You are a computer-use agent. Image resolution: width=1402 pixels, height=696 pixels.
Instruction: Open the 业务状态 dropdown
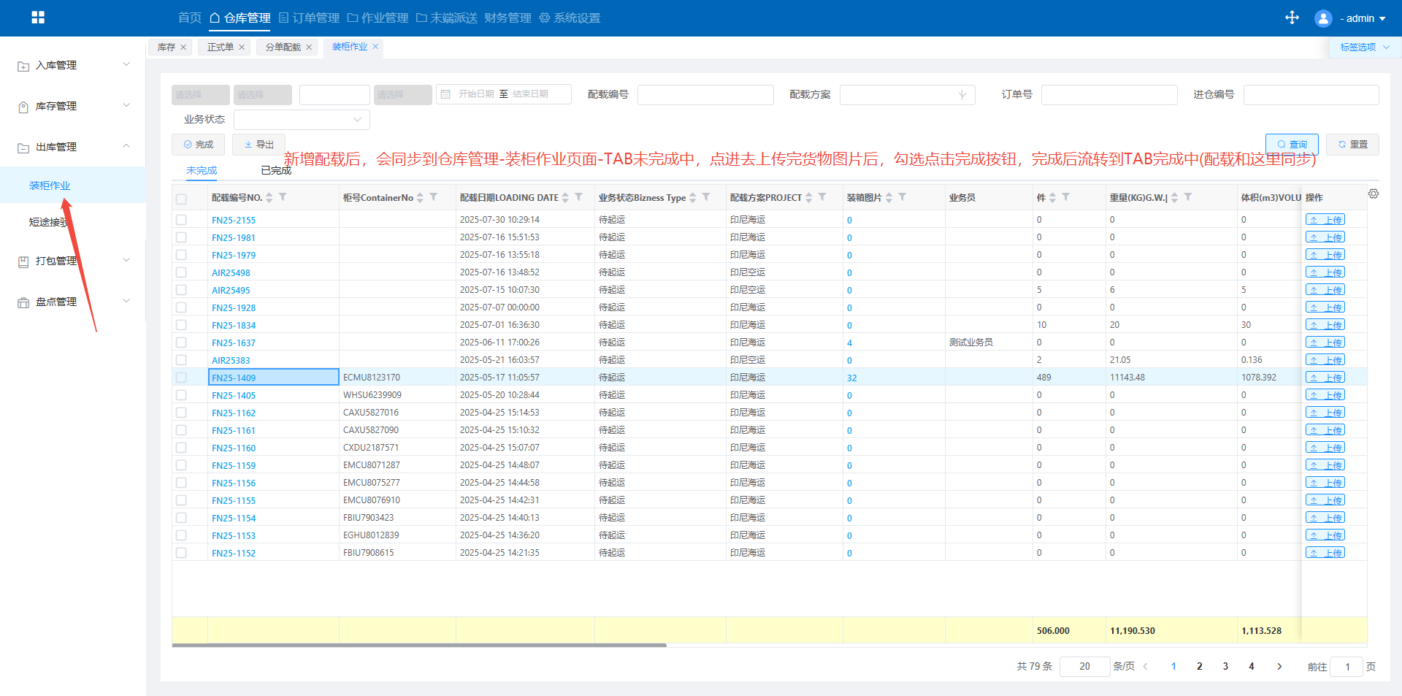(x=301, y=120)
